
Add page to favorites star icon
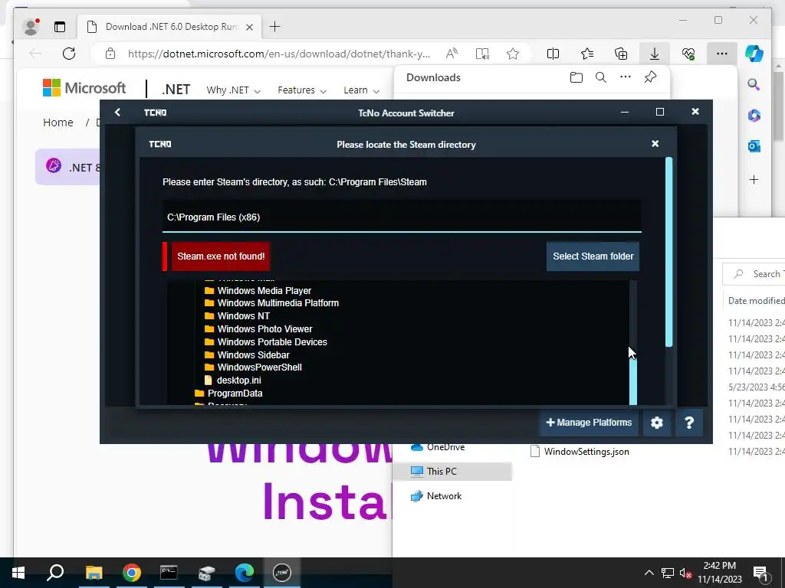513,54
